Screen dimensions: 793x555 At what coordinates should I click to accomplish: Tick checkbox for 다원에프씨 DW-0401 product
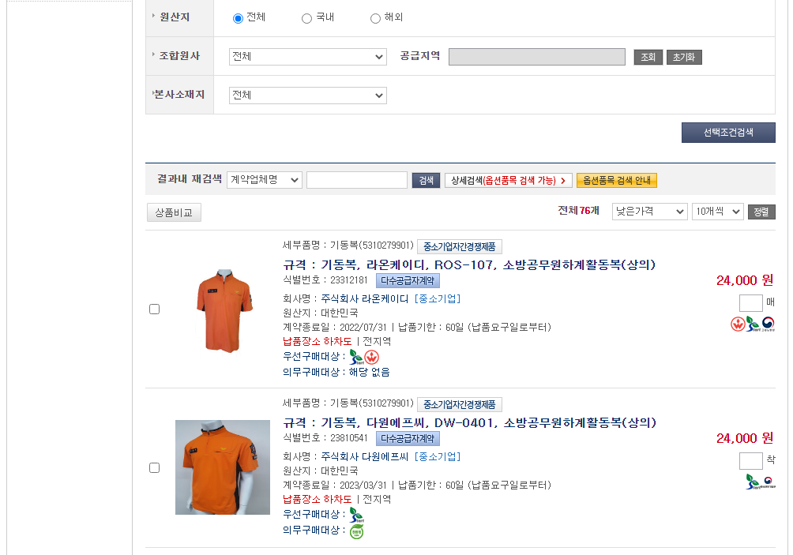pyautogui.click(x=155, y=467)
